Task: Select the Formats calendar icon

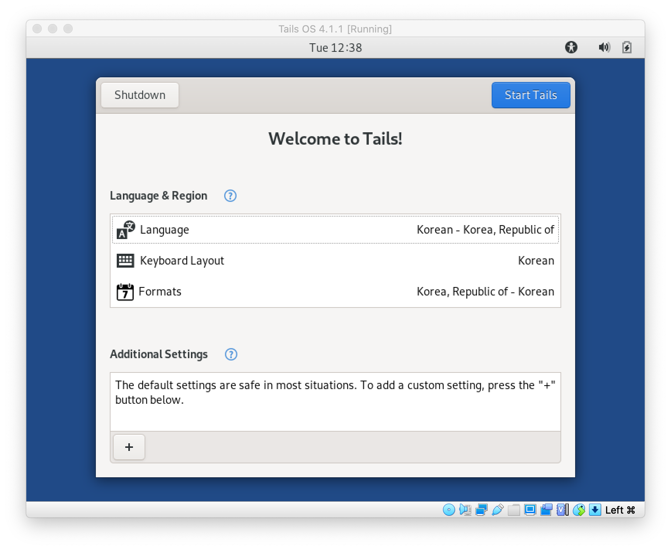Action: pos(125,292)
